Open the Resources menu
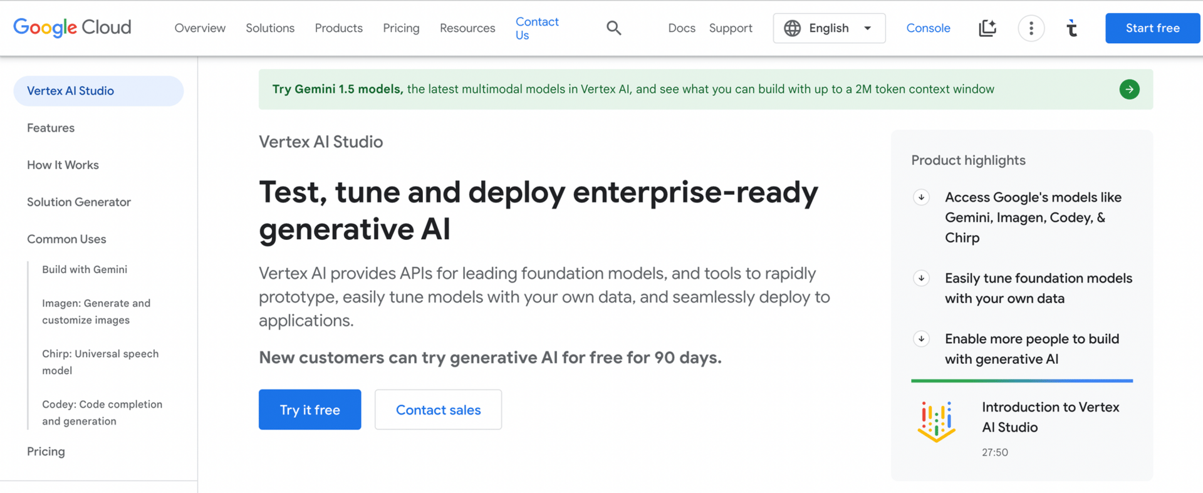The width and height of the screenshot is (1203, 493). tap(467, 28)
